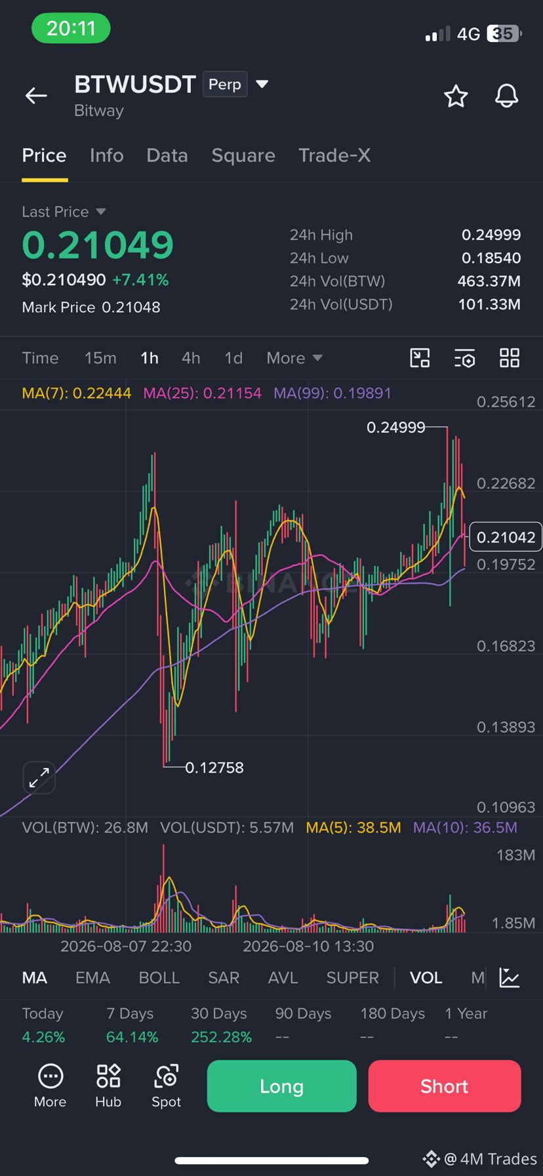
Task: Tap the +7.41% price change
Action: tap(140, 280)
